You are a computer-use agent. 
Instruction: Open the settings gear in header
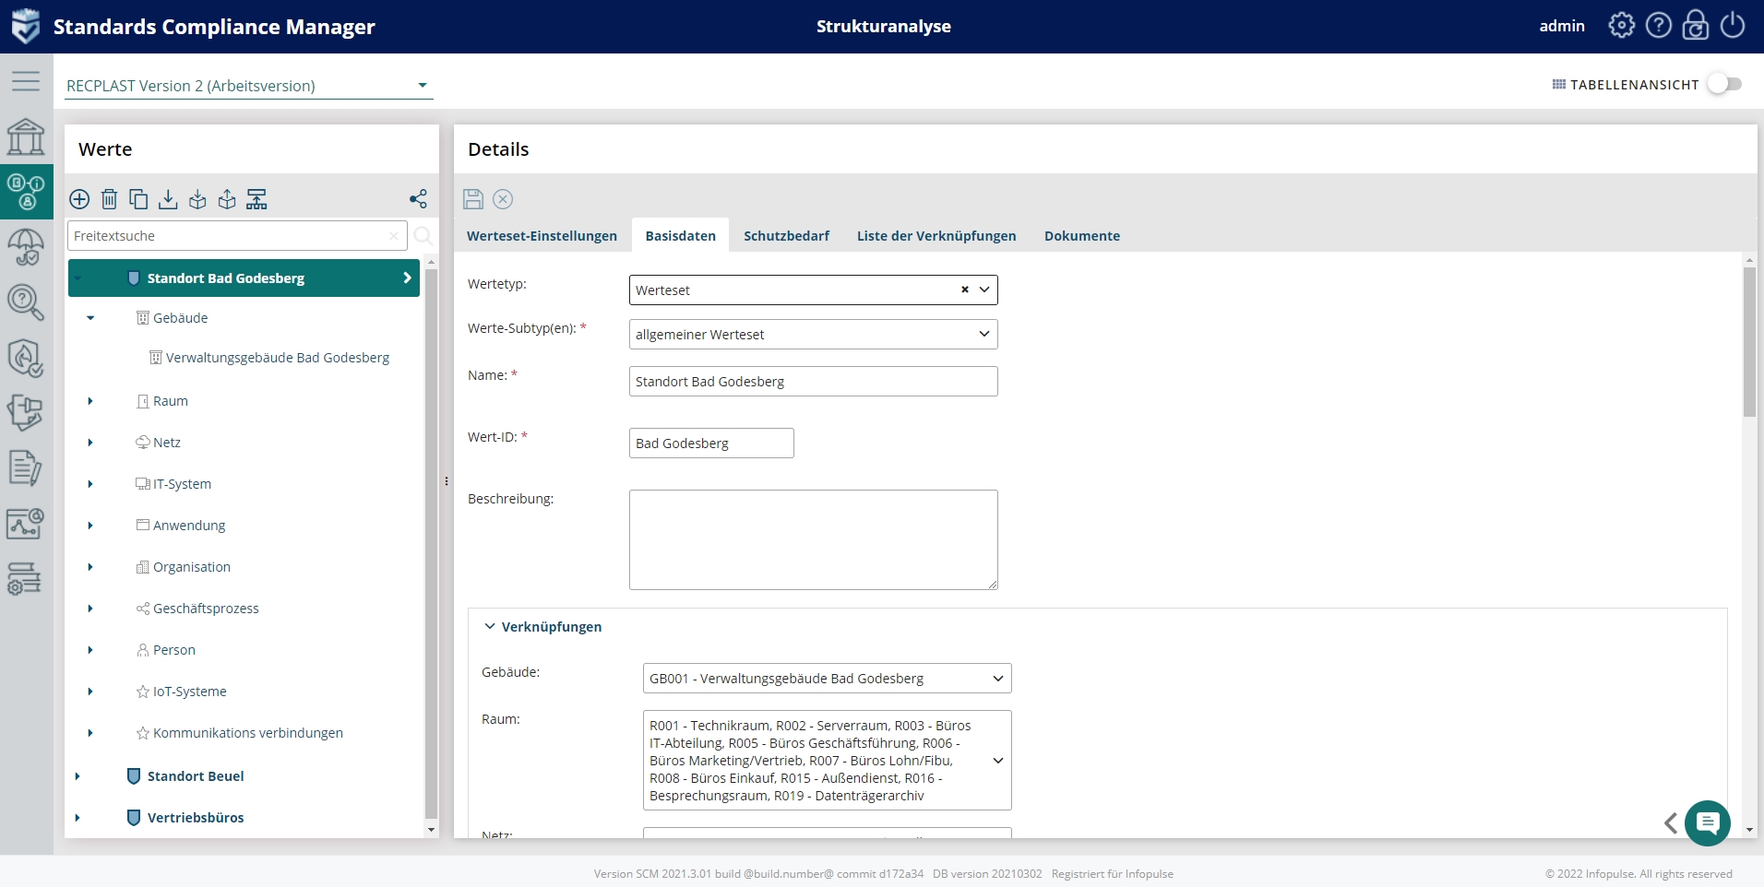1622,26
